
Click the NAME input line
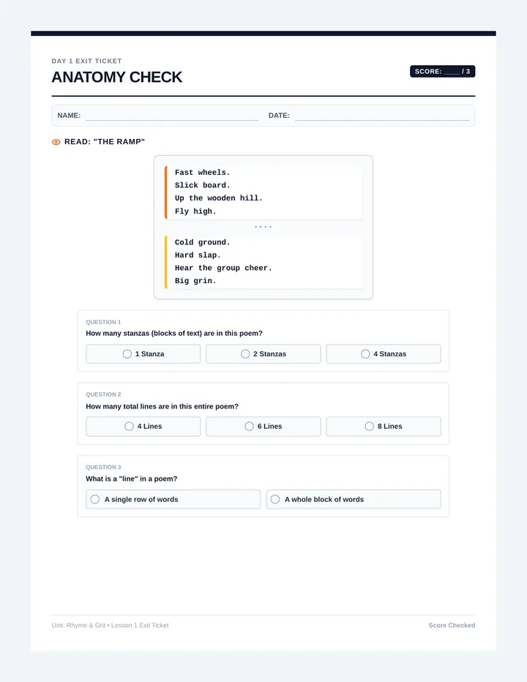[172, 116]
